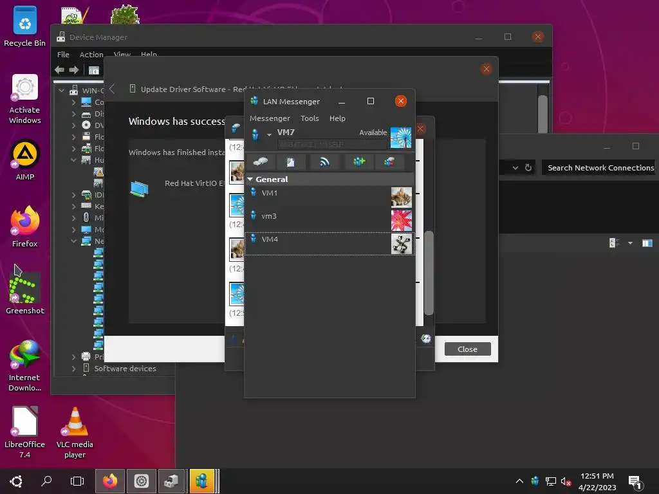Screen dimensions: 659x494
Task: Expand the Ke (Keyboards) node
Action: click(74, 206)
